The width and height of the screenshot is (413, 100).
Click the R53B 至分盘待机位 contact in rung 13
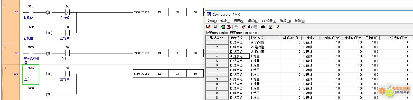31,53
